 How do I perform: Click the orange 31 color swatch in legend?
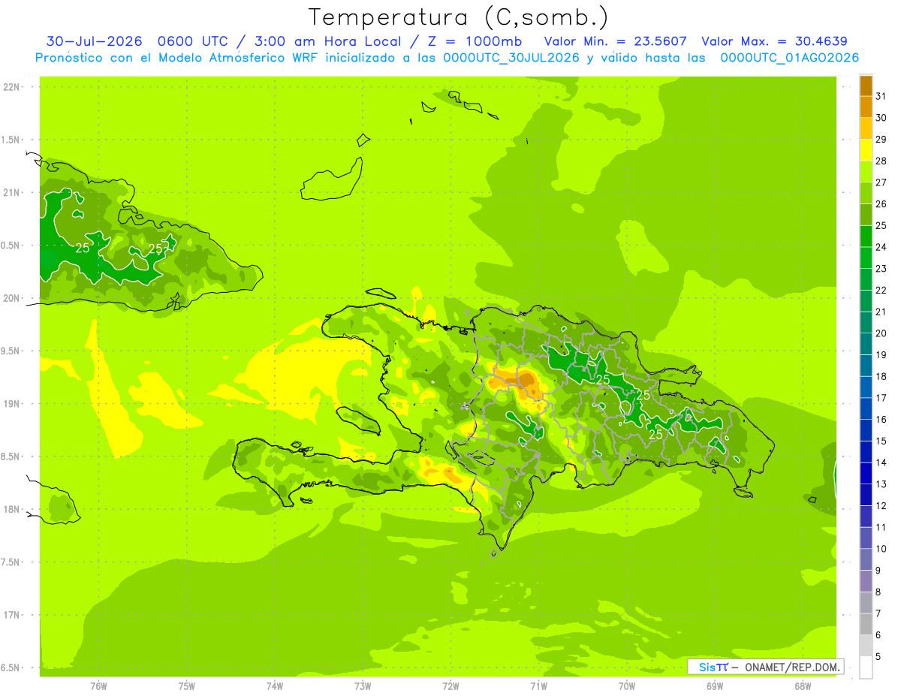866,86
